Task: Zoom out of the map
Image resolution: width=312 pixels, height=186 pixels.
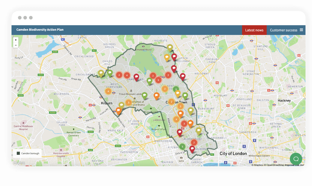Action: coord(16,45)
